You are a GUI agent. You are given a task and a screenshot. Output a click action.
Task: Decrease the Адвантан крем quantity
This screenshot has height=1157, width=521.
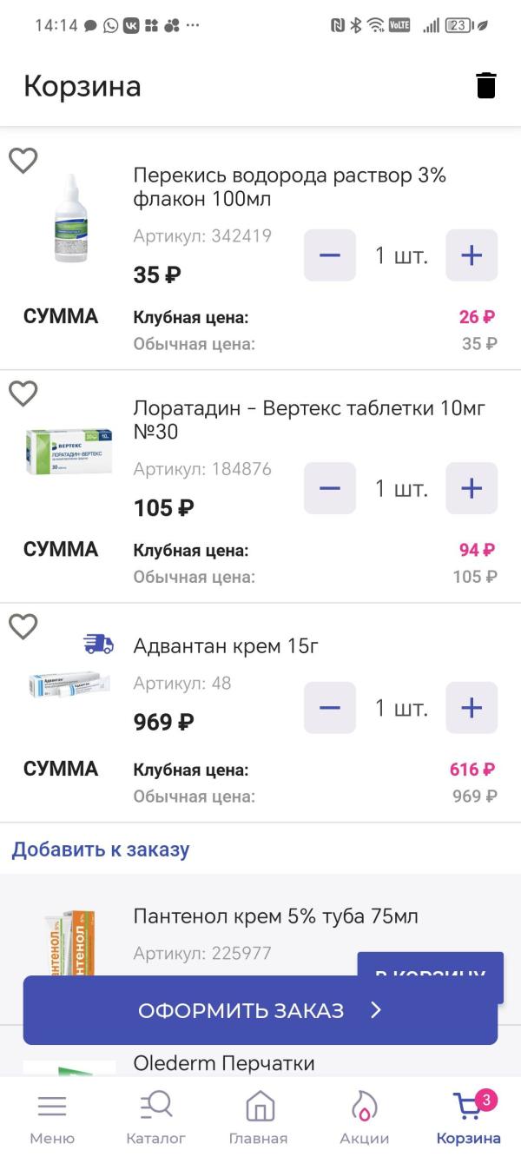(x=330, y=708)
